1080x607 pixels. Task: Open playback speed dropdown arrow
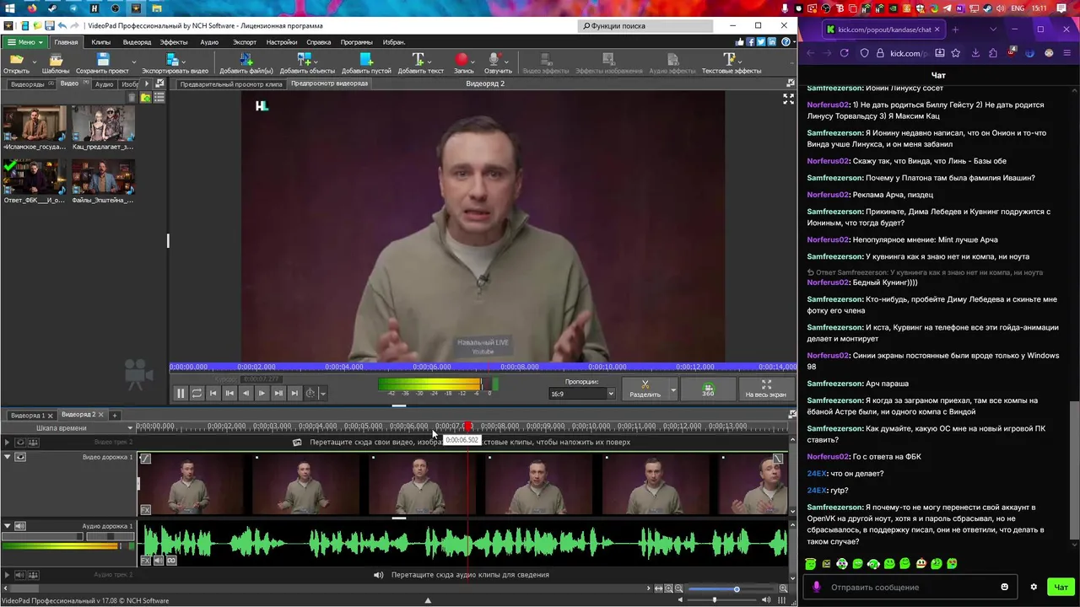pos(322,393)
